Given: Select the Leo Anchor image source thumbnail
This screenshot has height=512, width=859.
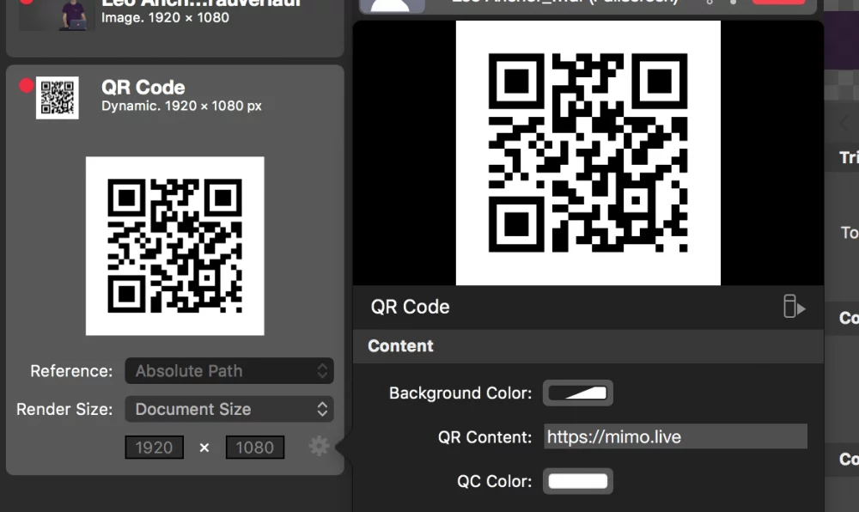Looking at the screenshot, I should [x=75, y=15].
